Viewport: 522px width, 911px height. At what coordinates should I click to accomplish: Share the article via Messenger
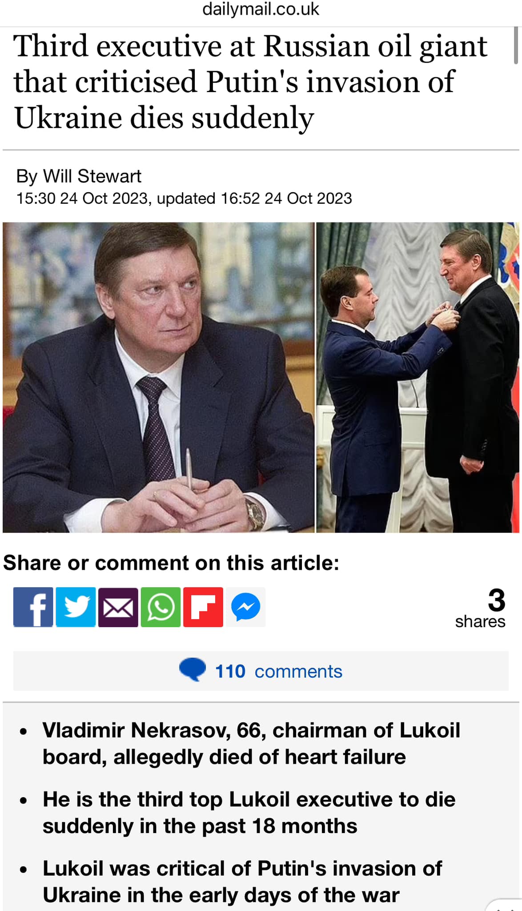tap(246, 607)
